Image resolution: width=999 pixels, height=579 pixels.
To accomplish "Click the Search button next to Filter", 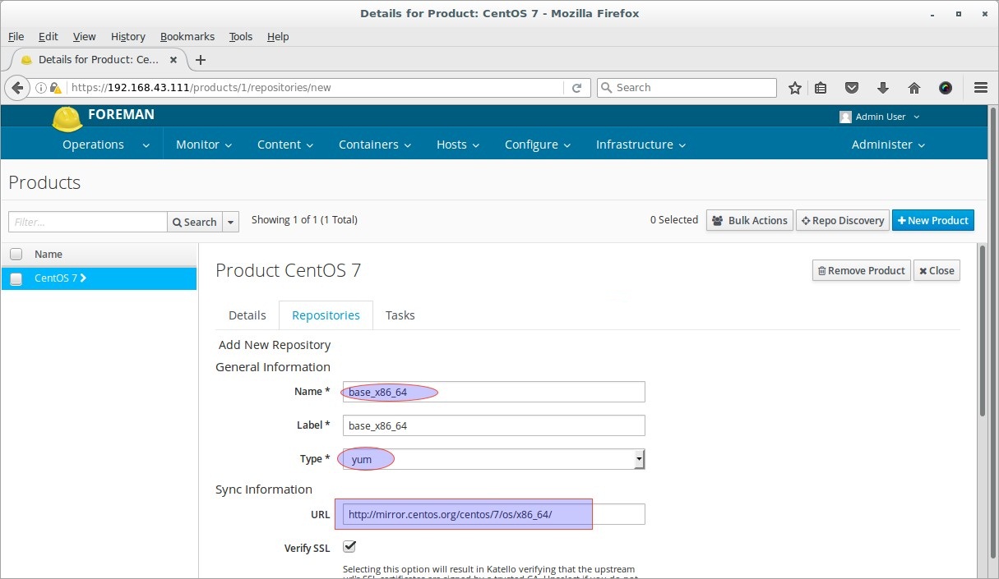I will (195, 222).
